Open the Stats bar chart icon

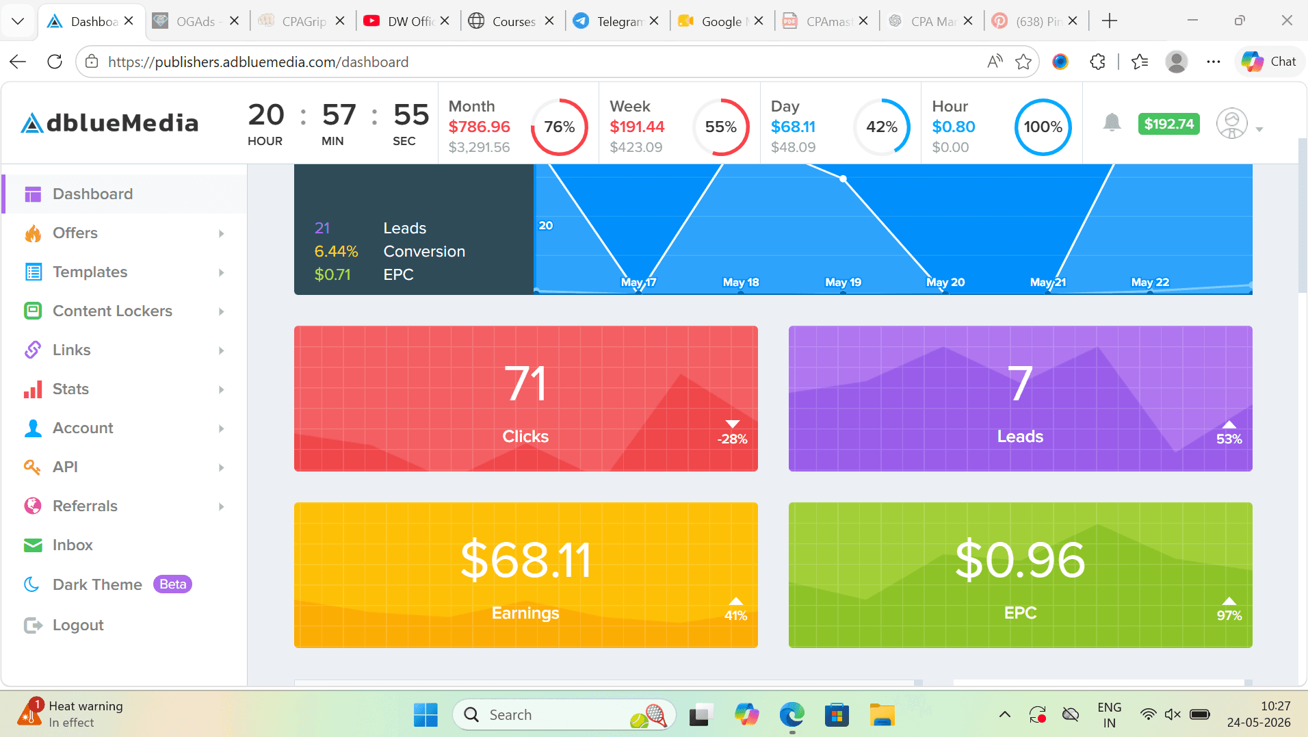33,389
